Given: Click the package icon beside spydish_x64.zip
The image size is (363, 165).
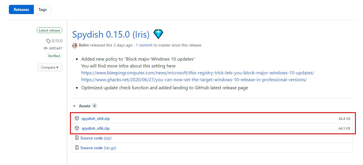Looking at the screenshot, I should click(77, 118).
